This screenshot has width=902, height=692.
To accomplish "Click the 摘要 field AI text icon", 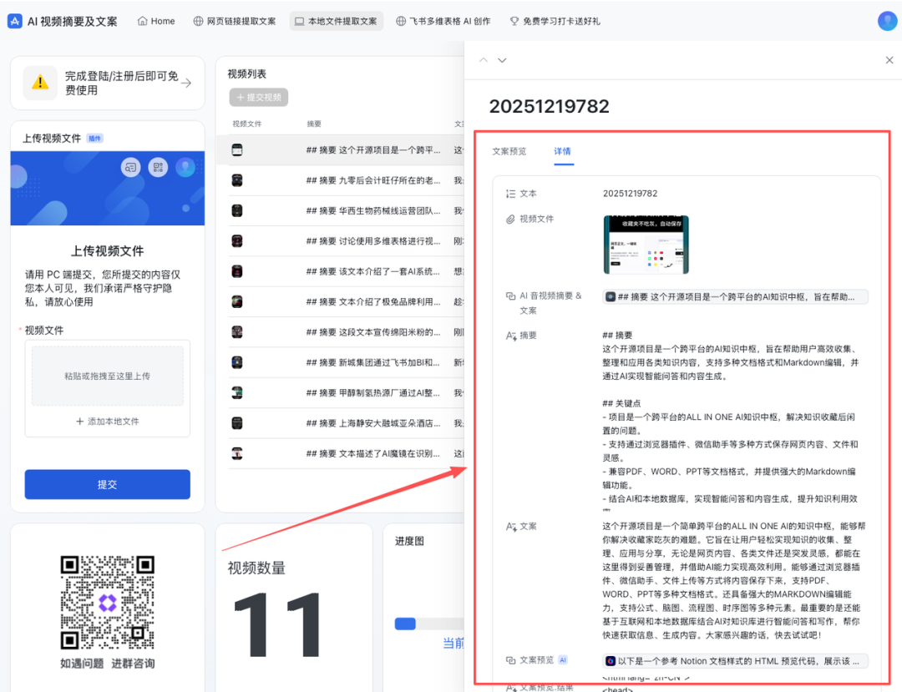I will tap(511, 336).
